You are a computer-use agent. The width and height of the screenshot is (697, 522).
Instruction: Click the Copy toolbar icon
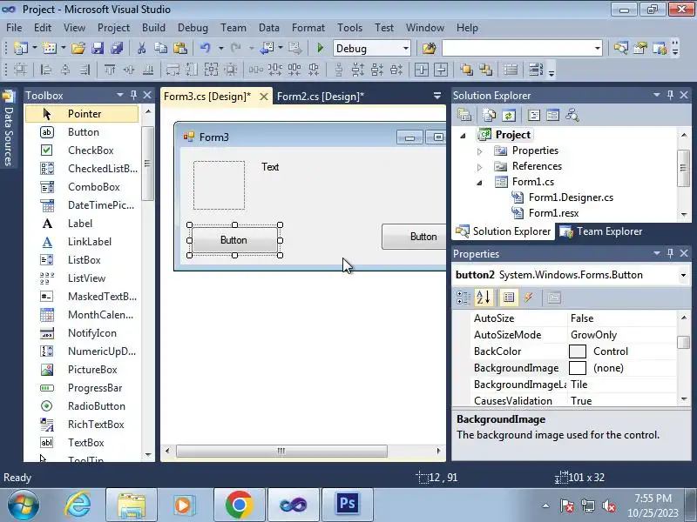coord(160,48)
